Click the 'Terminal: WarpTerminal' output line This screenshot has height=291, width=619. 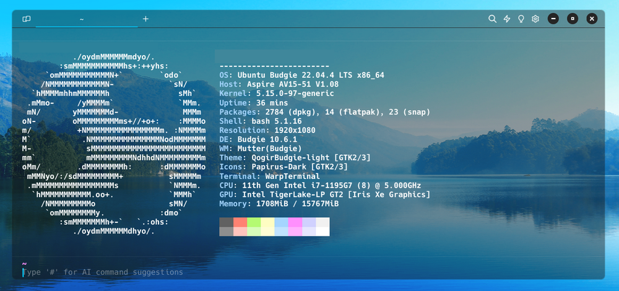pyautogui.click(x=269, y=176)
